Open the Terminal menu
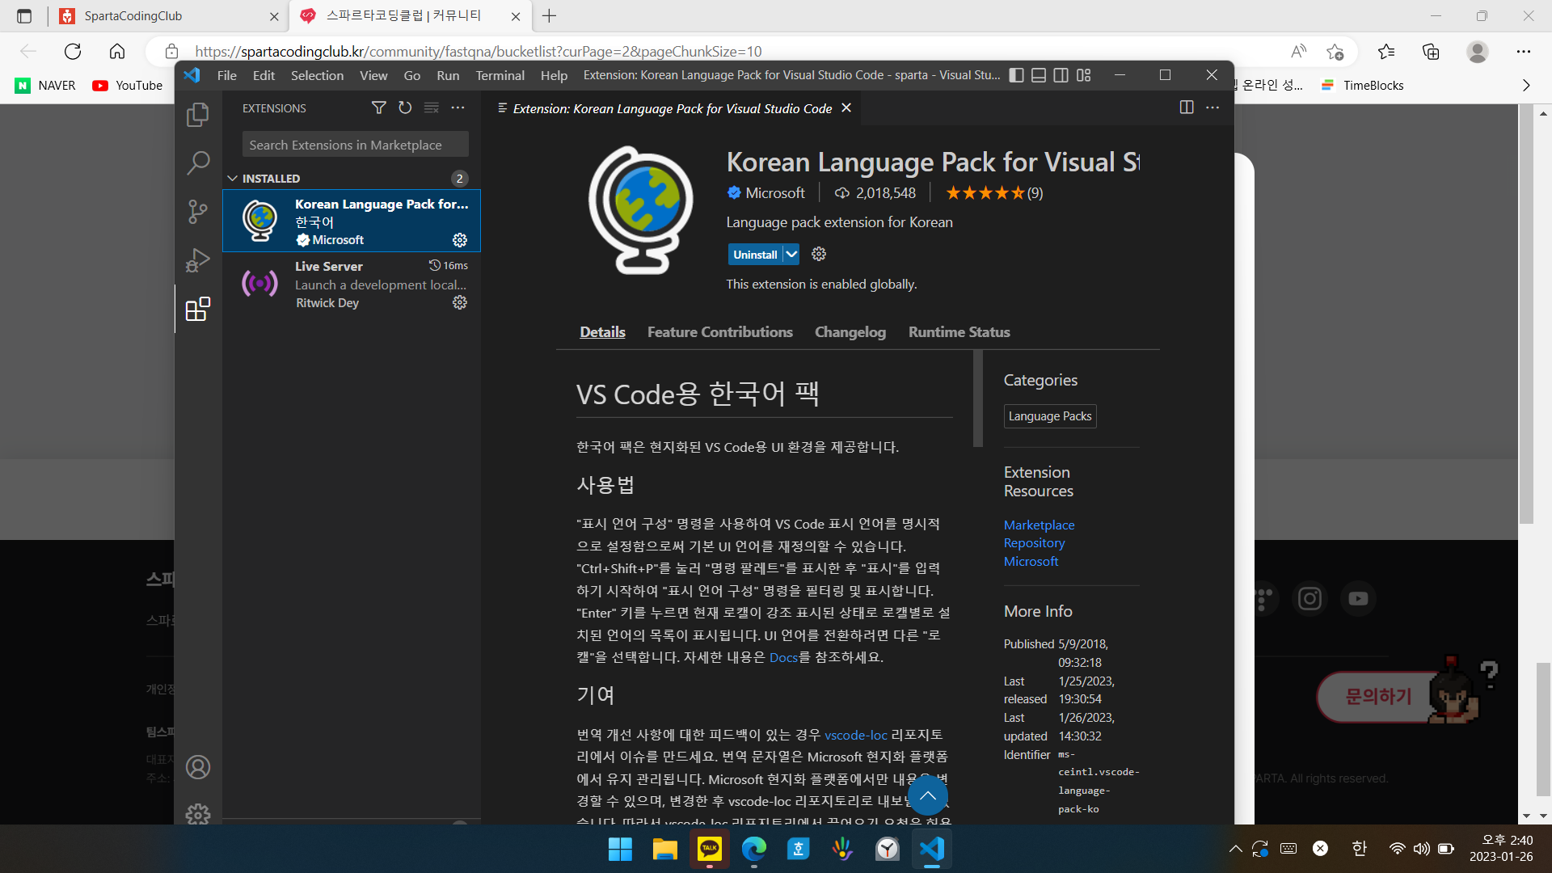Viewport: 1552px width, 873px height. pyautogui.click(x=500, y=75)
